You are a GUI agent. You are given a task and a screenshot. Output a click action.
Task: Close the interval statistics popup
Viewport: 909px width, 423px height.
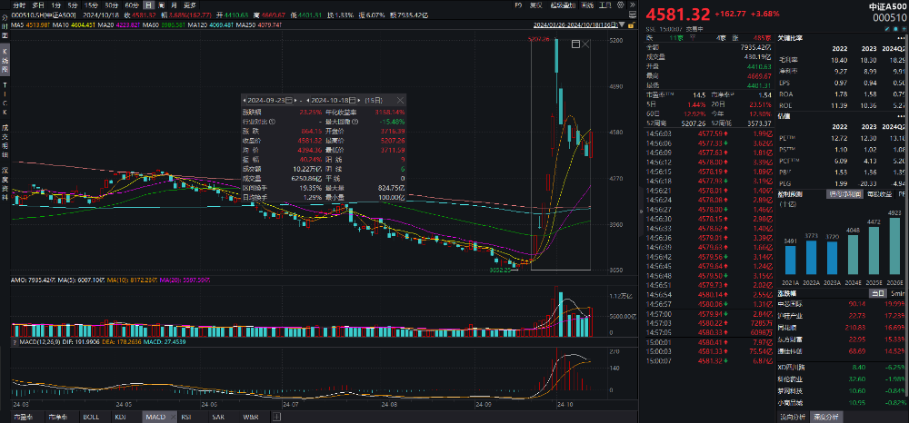[400, 99]
